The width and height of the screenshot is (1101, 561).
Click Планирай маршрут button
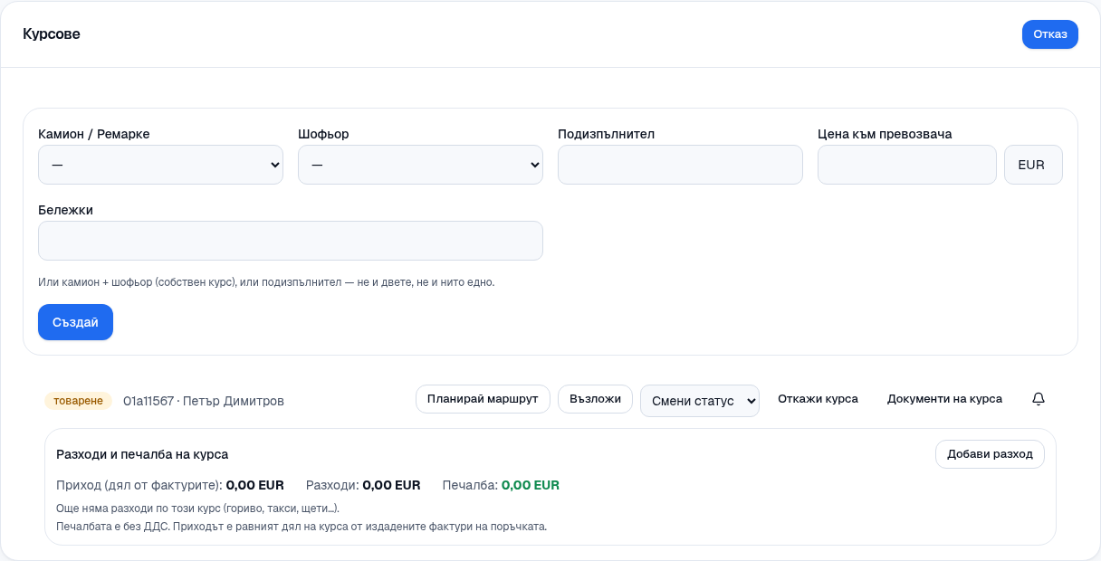click(483, 399)
